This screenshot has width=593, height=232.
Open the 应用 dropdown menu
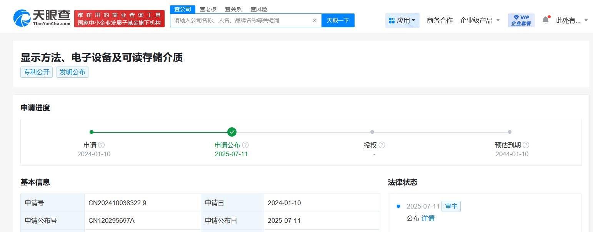[402, 20]
